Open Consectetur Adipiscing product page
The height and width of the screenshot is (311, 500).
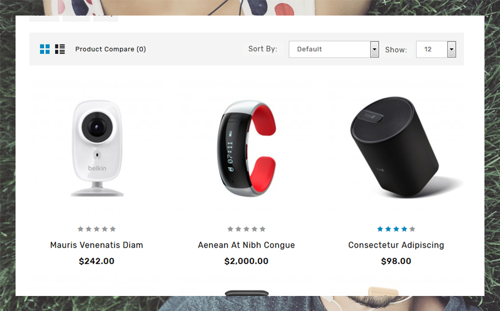396,245
